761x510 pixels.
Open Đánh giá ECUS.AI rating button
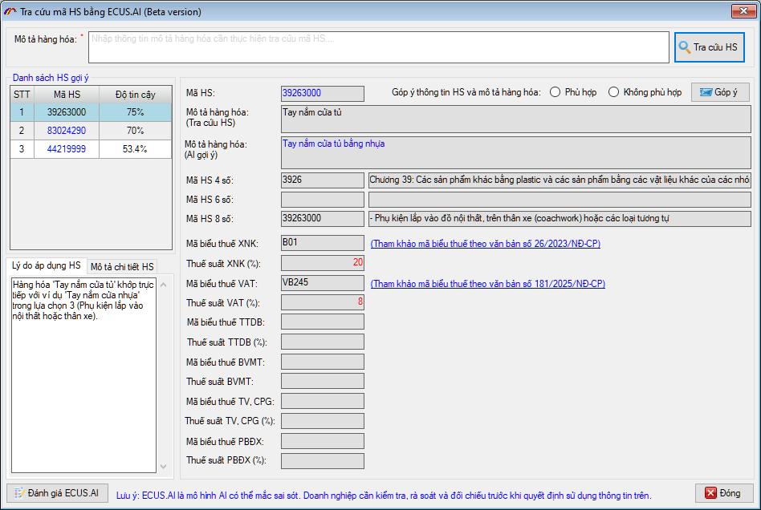[x=56, y=492]
